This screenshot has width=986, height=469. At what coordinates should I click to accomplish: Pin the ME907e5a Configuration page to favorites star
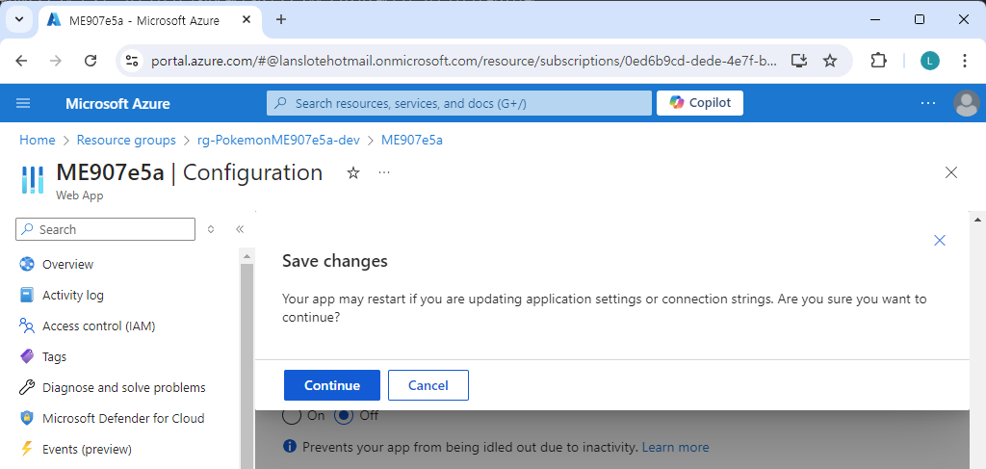(353, 173)
